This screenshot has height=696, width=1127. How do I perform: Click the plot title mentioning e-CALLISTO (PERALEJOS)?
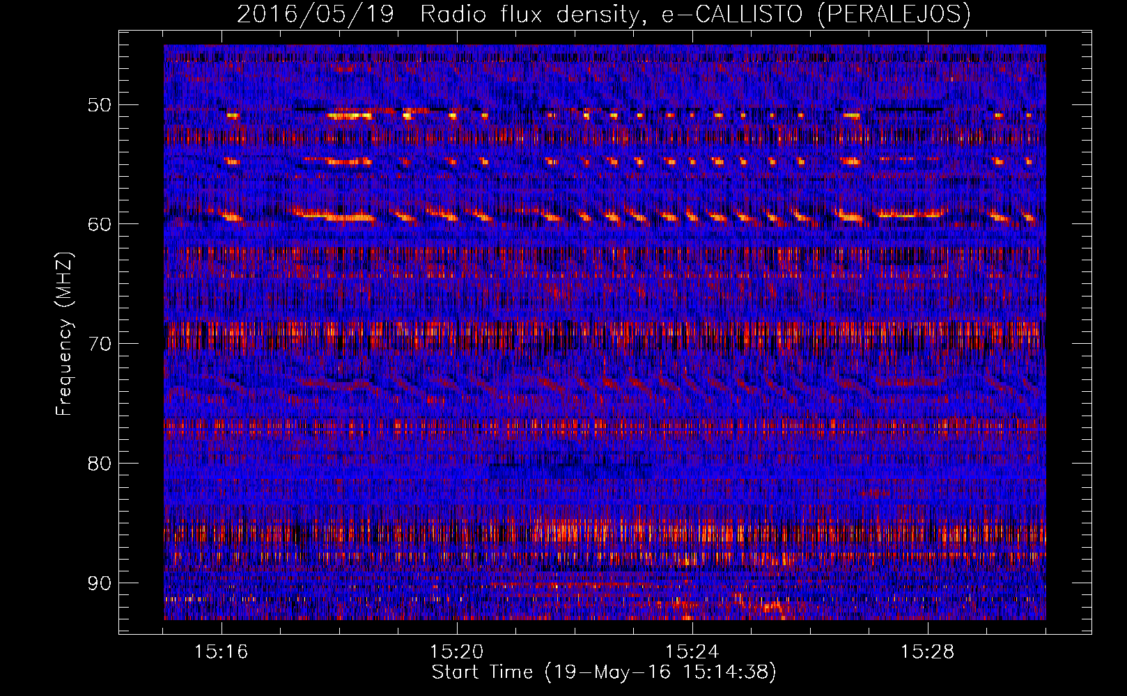[x=604, y=14]
